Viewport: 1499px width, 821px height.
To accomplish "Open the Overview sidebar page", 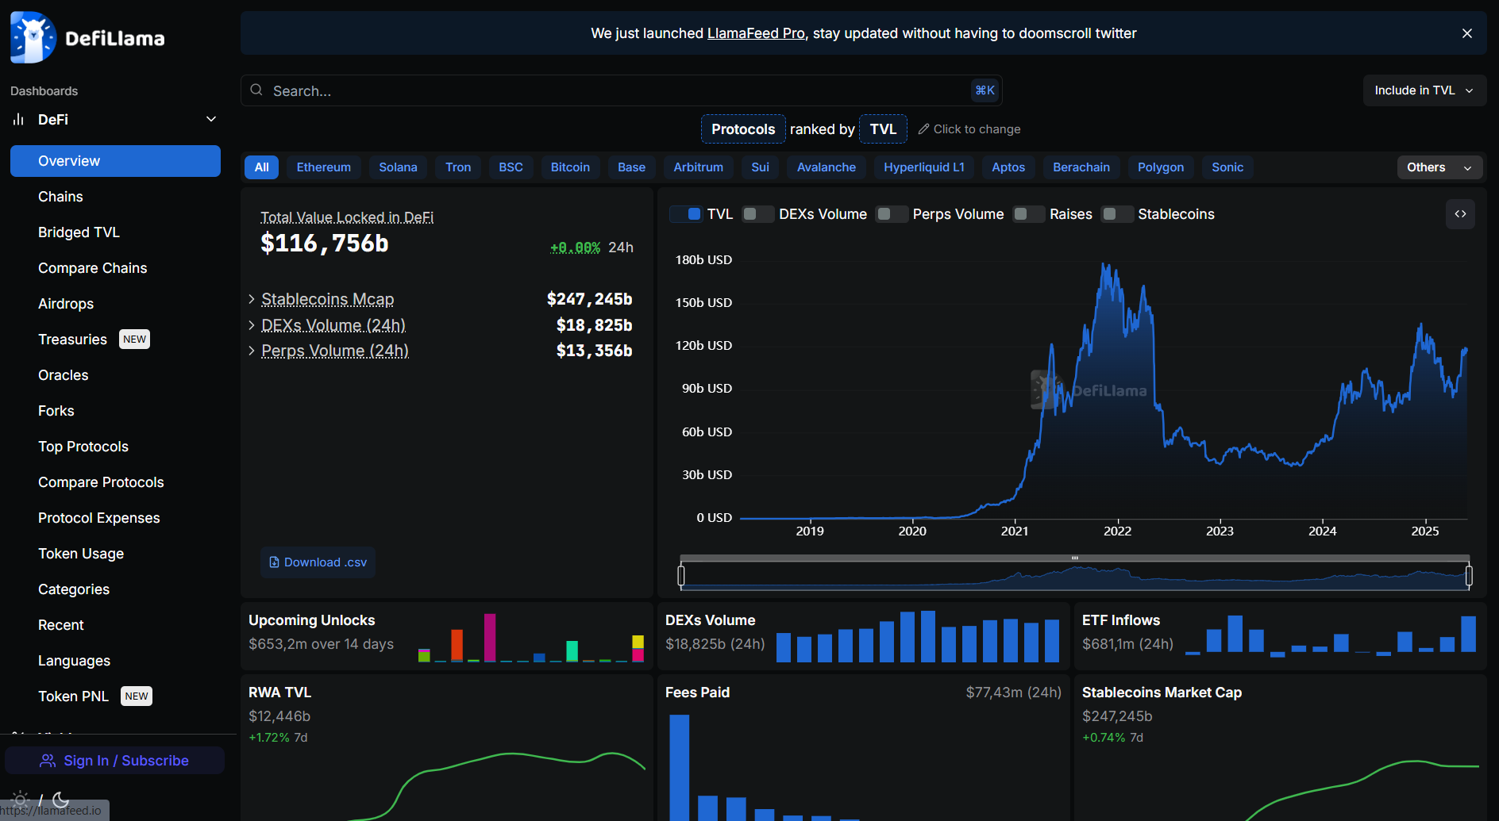I will 115,161.
